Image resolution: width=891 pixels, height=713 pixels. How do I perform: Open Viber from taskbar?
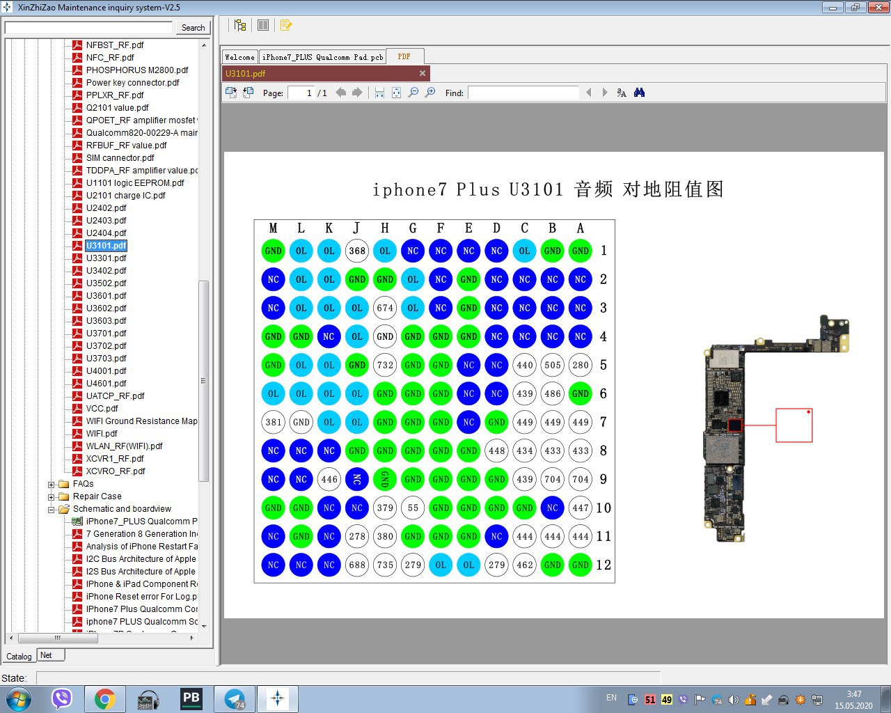point(62,698)
